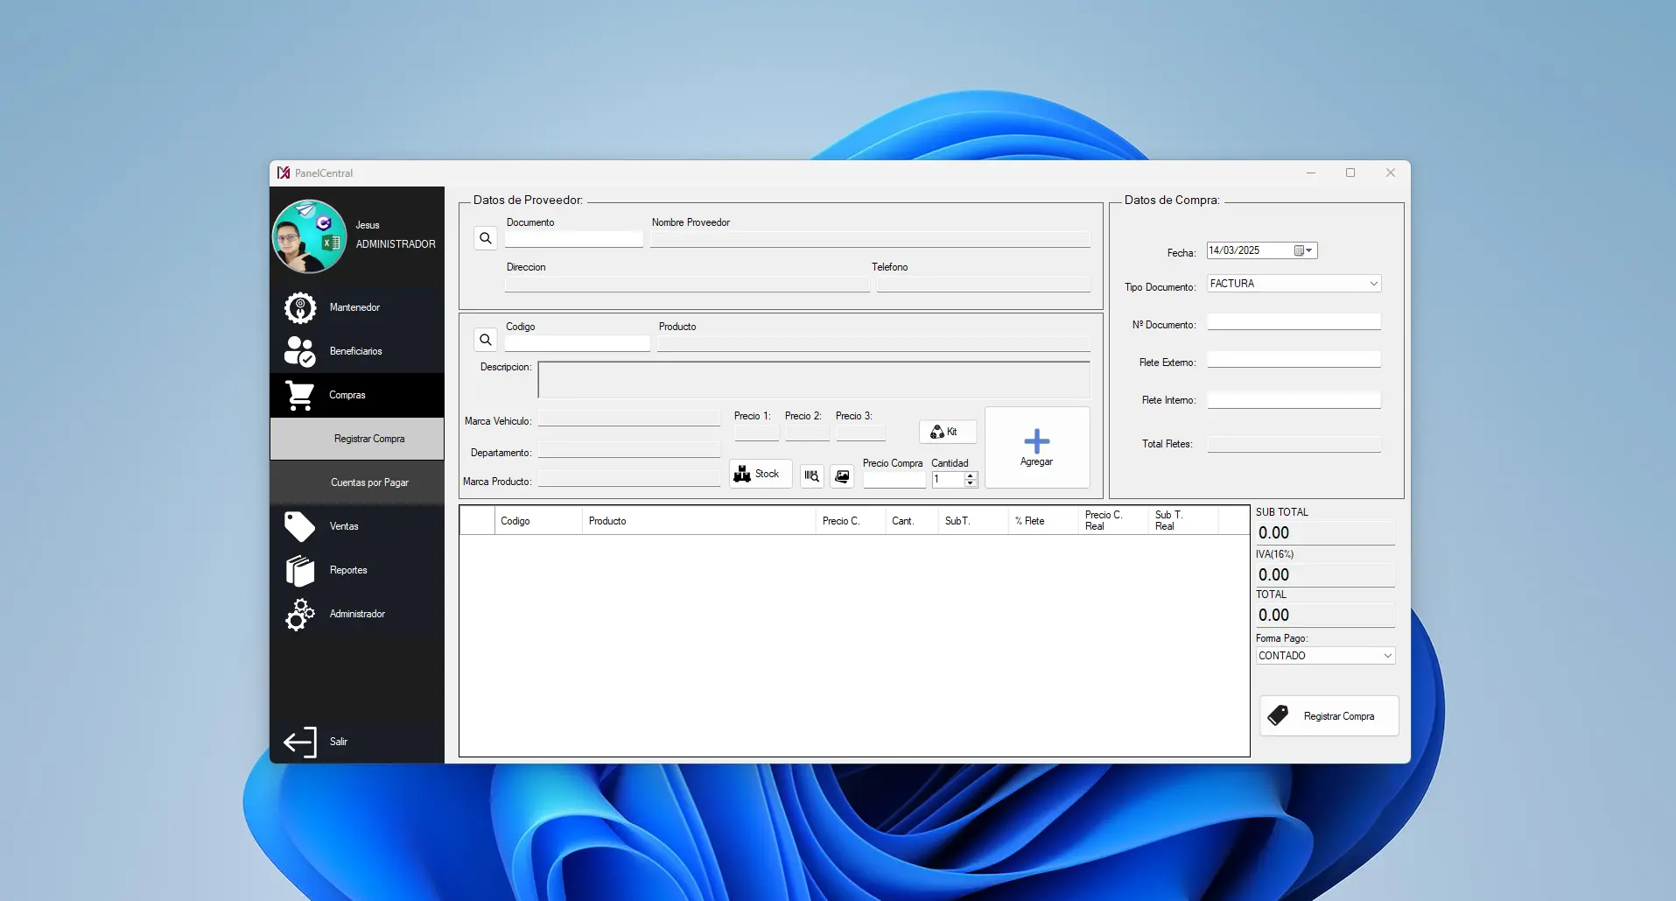This screenshot has height=901, width=1676.
Task: Click the Registrar Compra button with tag
Action: coord(1329,715)
